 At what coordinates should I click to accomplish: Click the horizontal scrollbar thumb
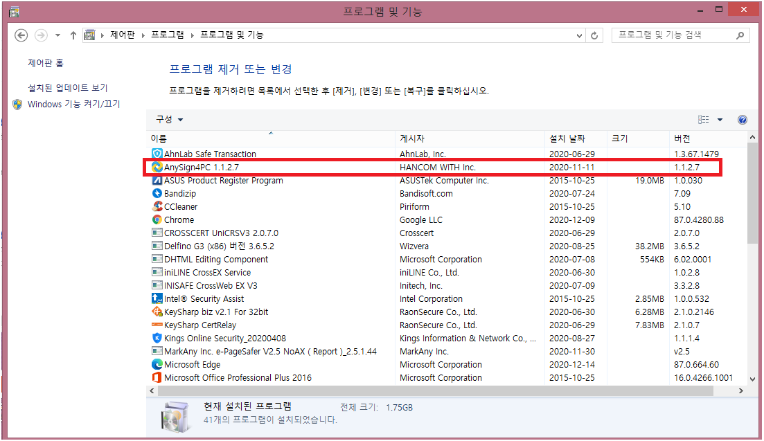pos(436,391)
